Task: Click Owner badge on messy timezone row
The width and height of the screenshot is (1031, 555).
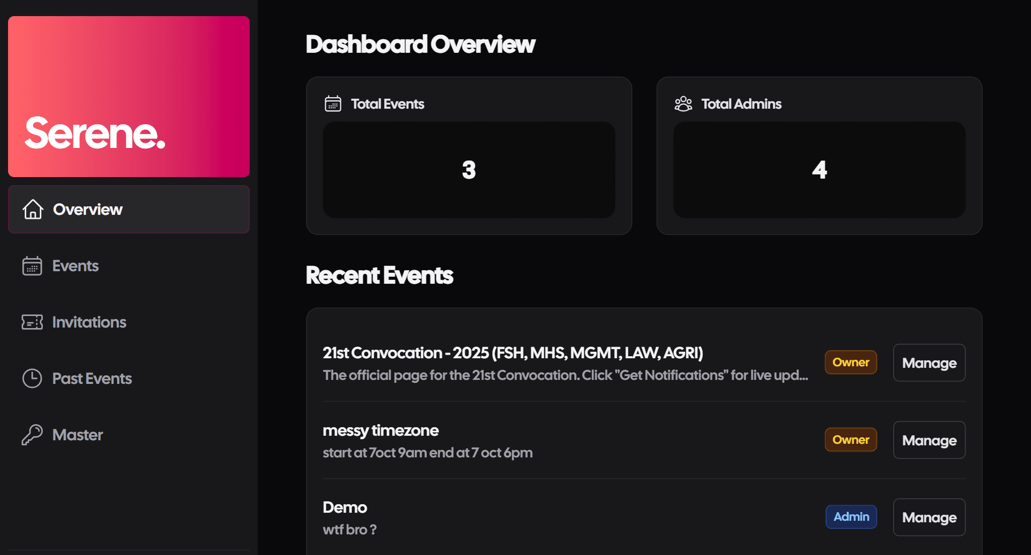Action: pos(851,440)
